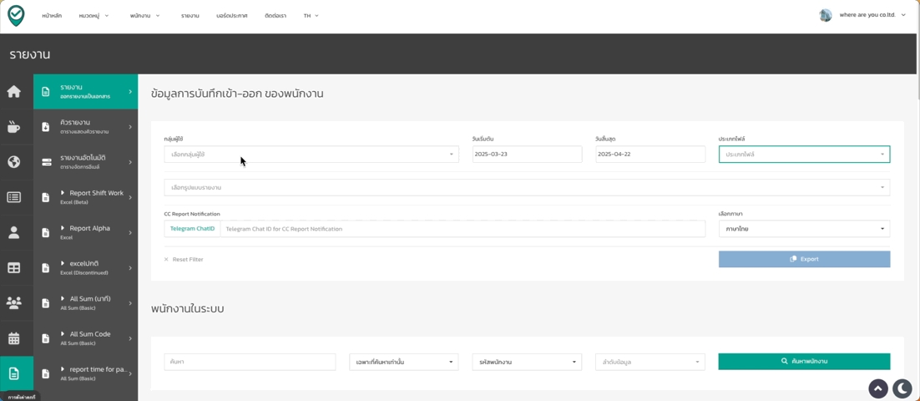Click the Export button
Viewport: 920px width, 401px height.
click(x=804, y=259)
